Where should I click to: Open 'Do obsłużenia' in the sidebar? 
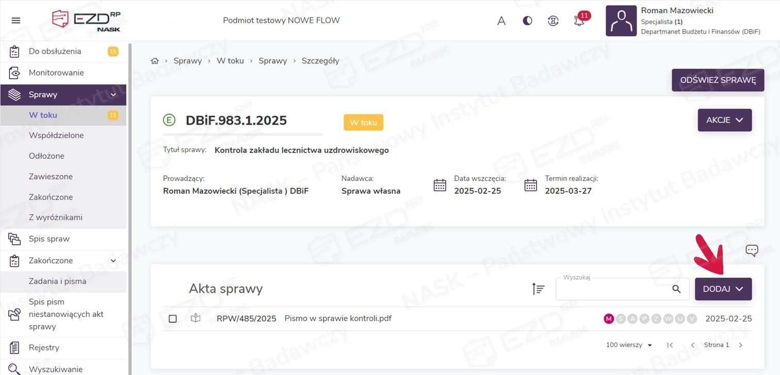[x=55, y=52]
